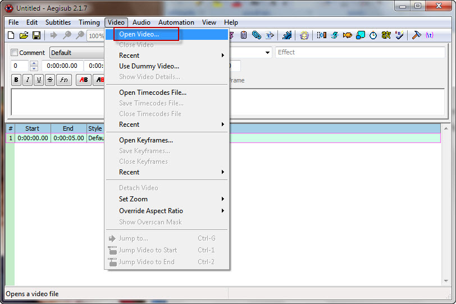456x304 pixels.
Task: Open the Automation manager gear icon
Action: tap(287, 35)
